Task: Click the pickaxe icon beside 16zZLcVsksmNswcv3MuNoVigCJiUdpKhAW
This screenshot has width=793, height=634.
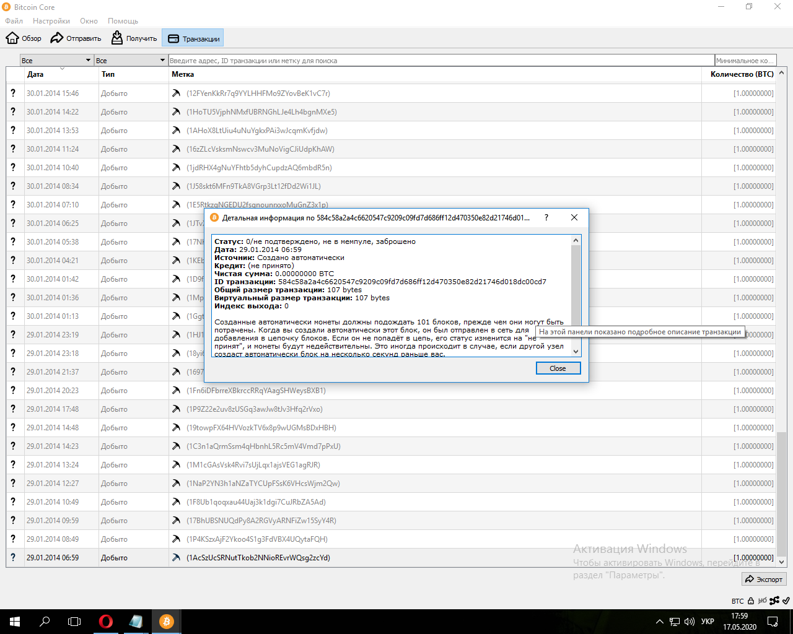Action: point(177,149)
